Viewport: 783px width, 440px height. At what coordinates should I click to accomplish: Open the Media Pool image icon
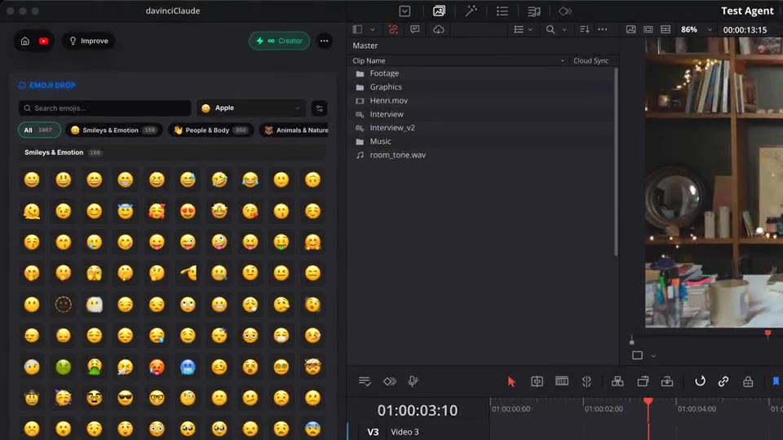click(439, 11)
